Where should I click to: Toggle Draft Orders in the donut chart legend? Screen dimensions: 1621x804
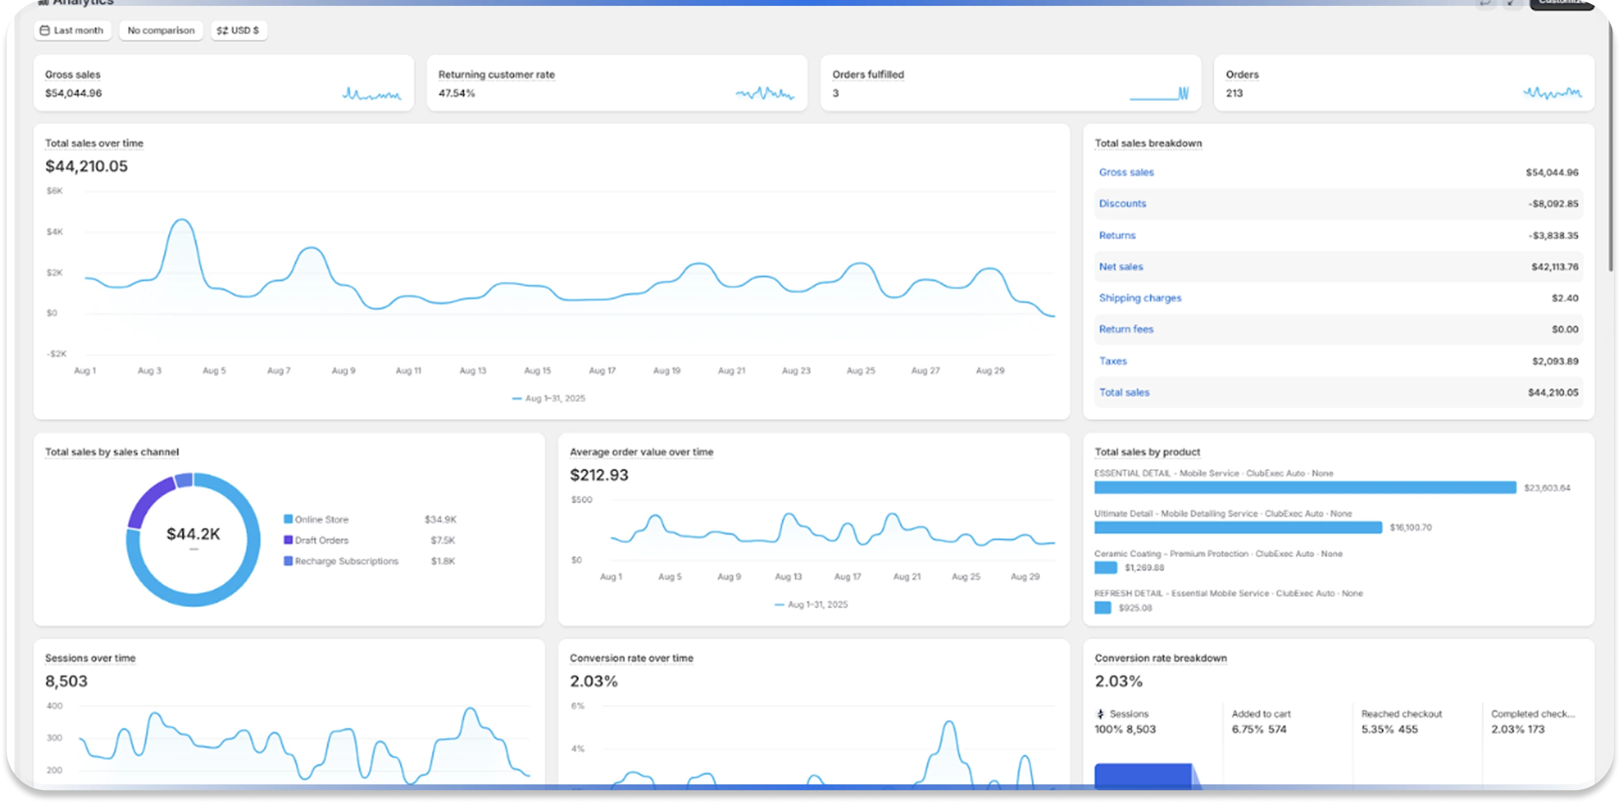(x=322, y=540)
